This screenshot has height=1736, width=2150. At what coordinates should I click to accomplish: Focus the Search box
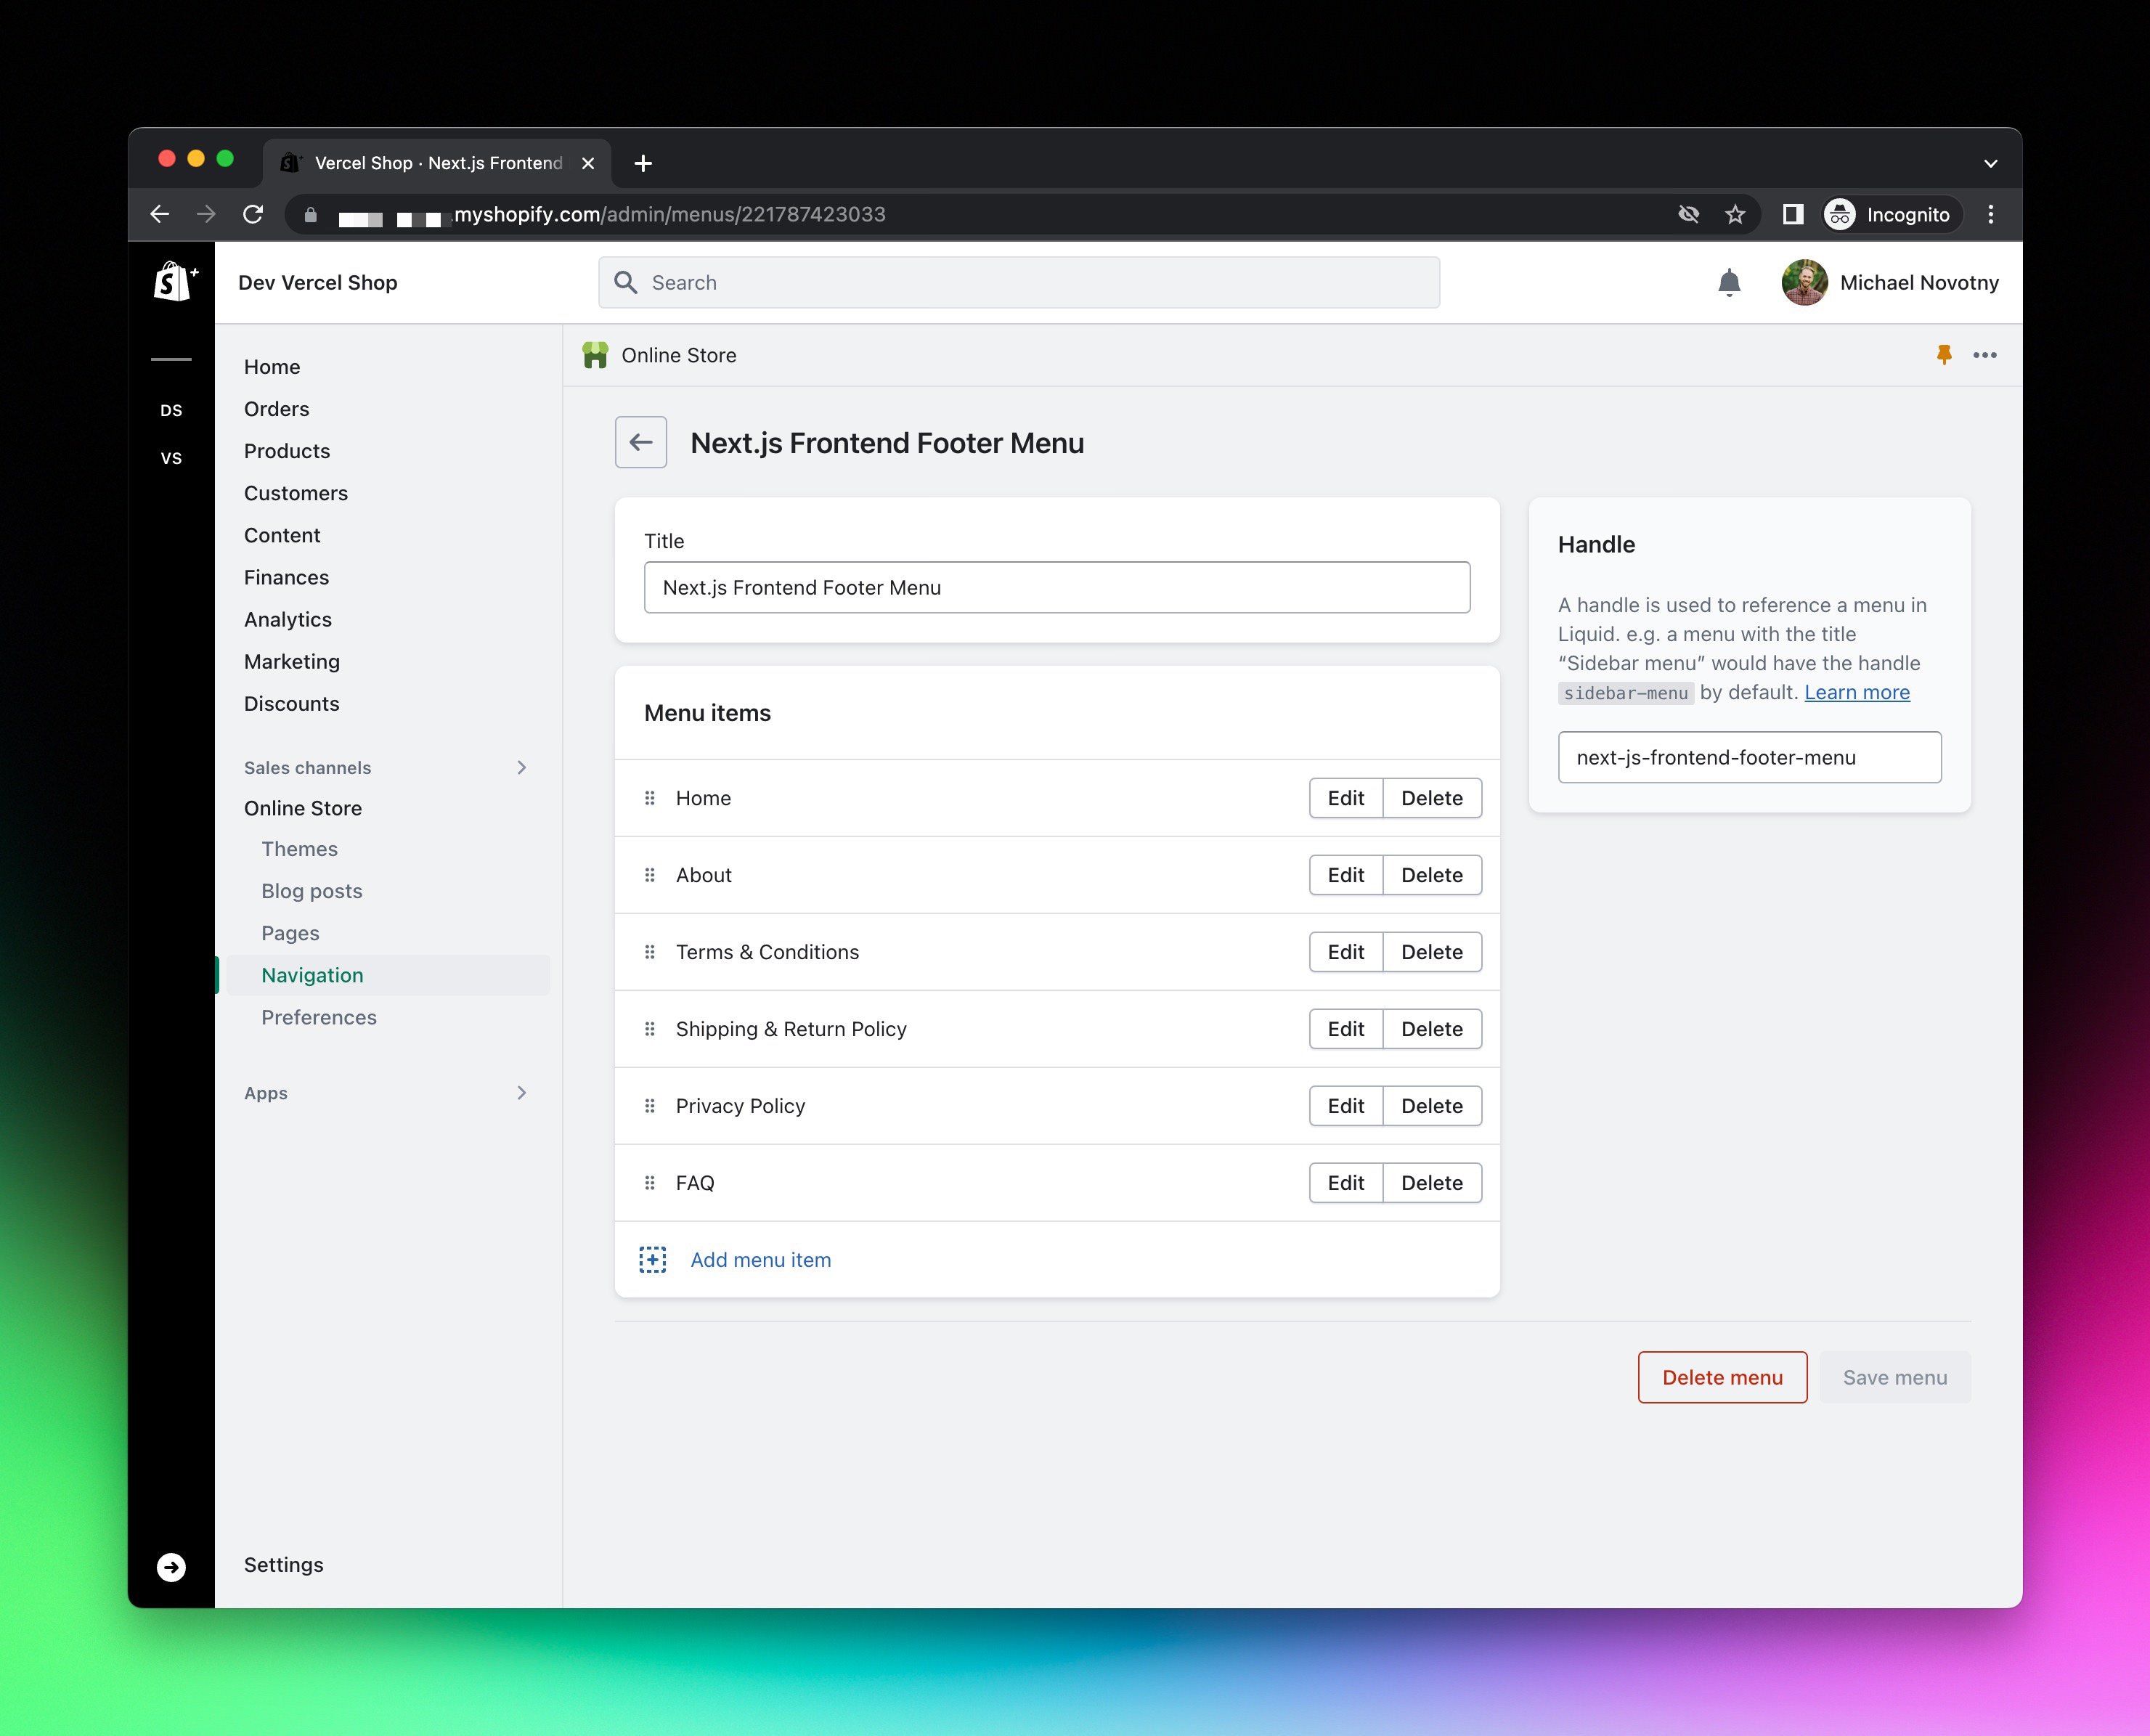pyautogui.click(x=1019, y=283)
